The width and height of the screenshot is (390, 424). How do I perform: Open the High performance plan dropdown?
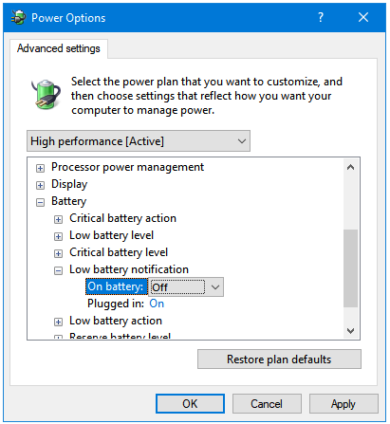click(139, 141)
